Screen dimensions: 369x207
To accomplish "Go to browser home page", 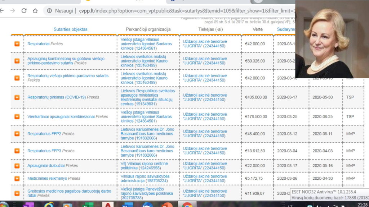I will click(x=35, y=11).
